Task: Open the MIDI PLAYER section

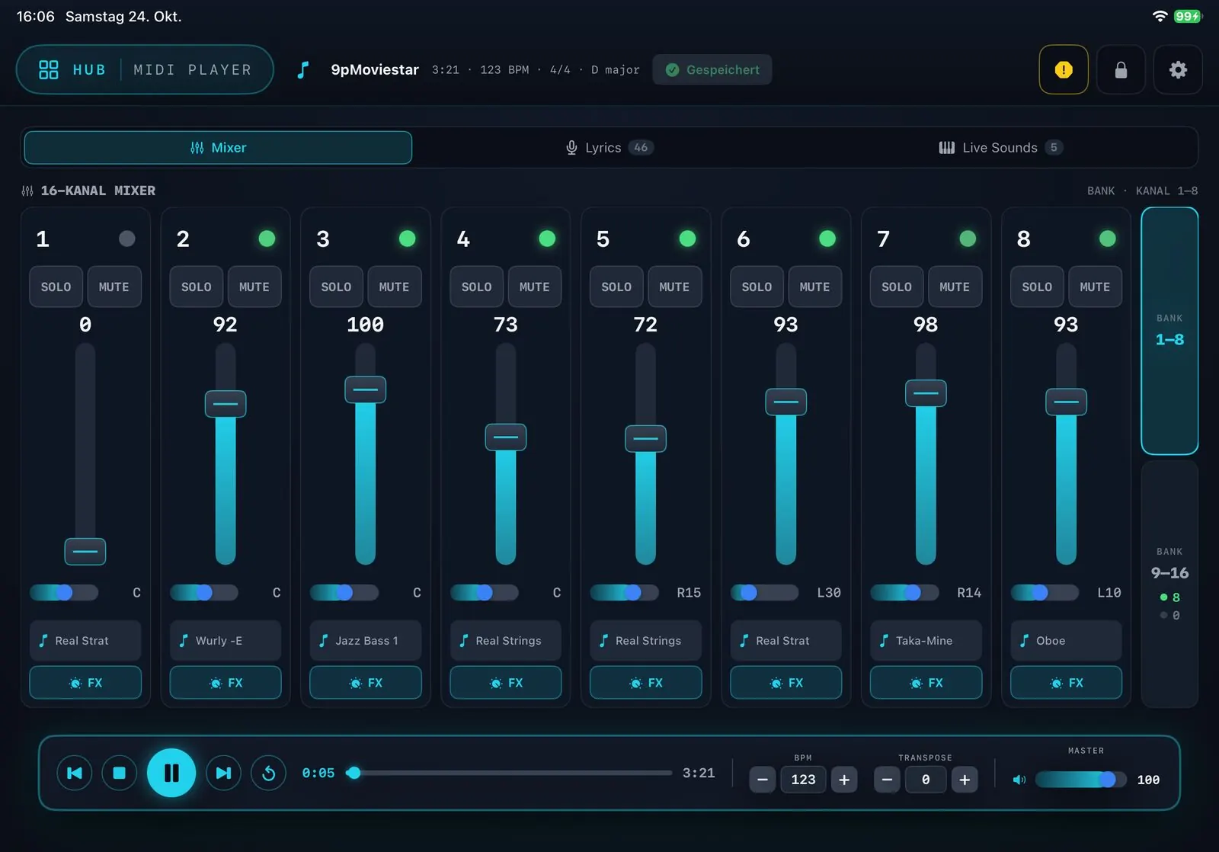Action: pyautogui.click(x=193, y=69)
